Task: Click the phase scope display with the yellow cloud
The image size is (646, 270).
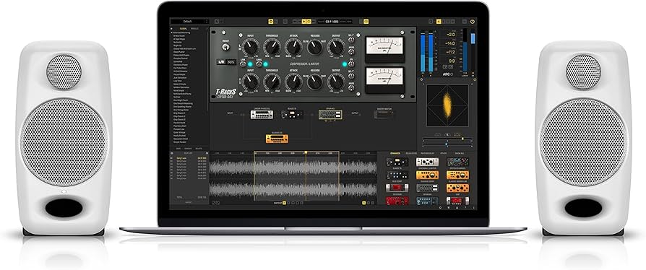Action: click(447, 106)
